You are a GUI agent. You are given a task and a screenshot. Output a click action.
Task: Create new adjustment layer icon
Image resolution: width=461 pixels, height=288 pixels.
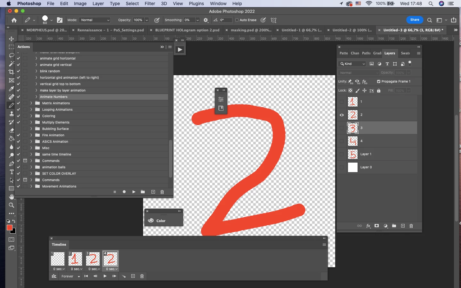pyautogui.click(x=386, y=226)
